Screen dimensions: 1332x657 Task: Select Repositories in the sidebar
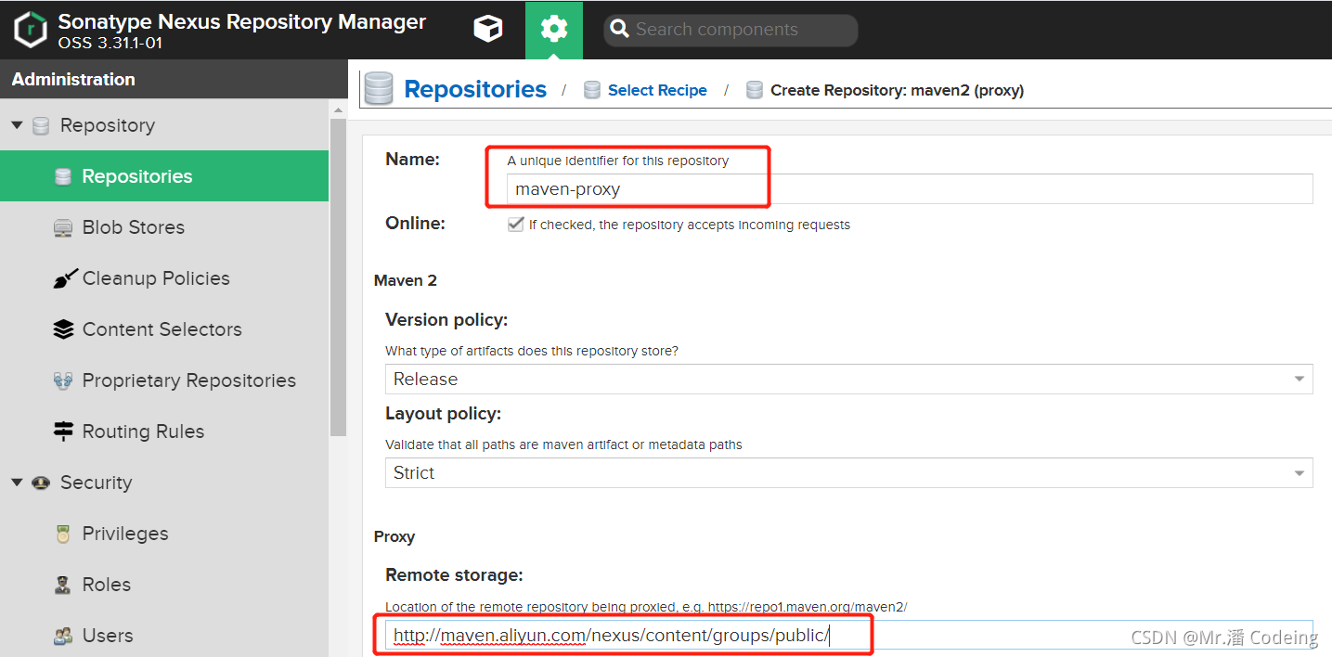tap(164, 176)
